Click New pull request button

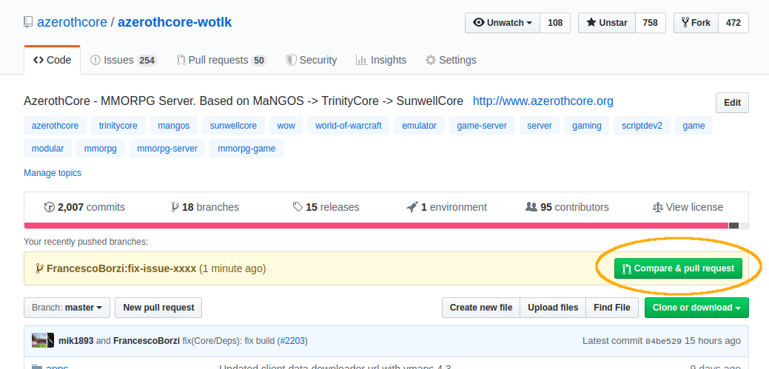[158, 308]
